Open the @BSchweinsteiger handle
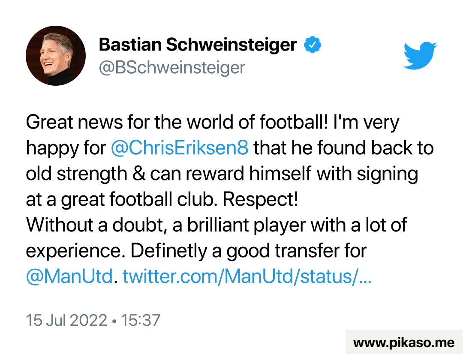Image resolution: width=463 pixels, height=354 pixels. pos(172,67)
